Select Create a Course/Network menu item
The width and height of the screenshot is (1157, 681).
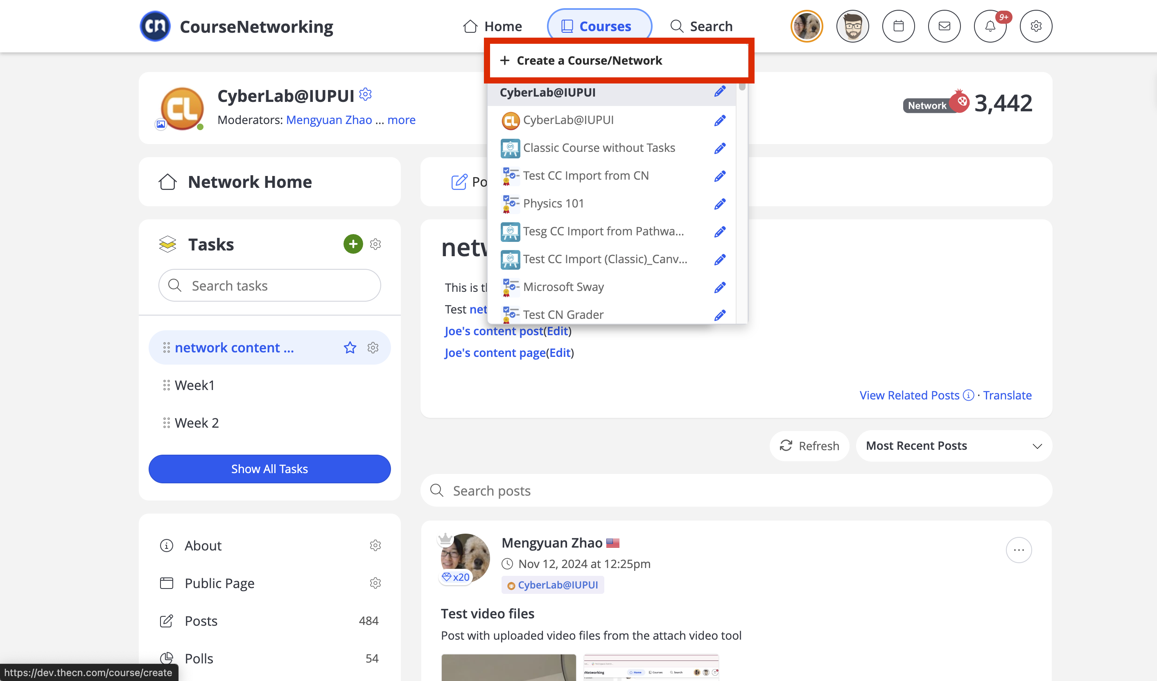click(x=619, y=60)
